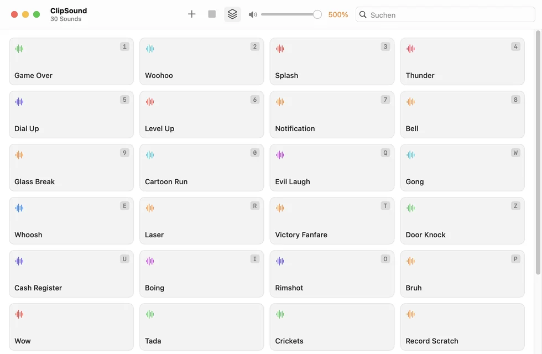Screen dimensions: 542x354
Task: Click the purple waveform icon on Dial Up
Action: click(19, 102)
